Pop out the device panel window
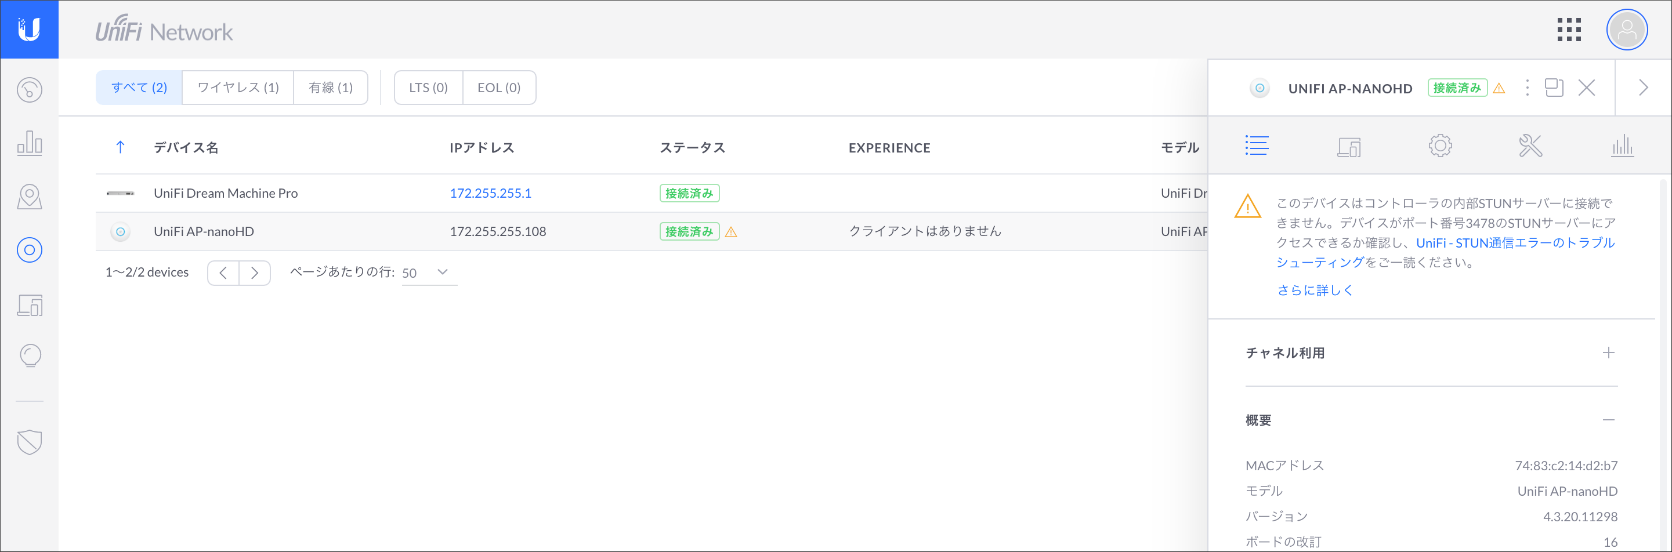The width and height of the screenshot is (1672, 552). tap(1554, 88)
